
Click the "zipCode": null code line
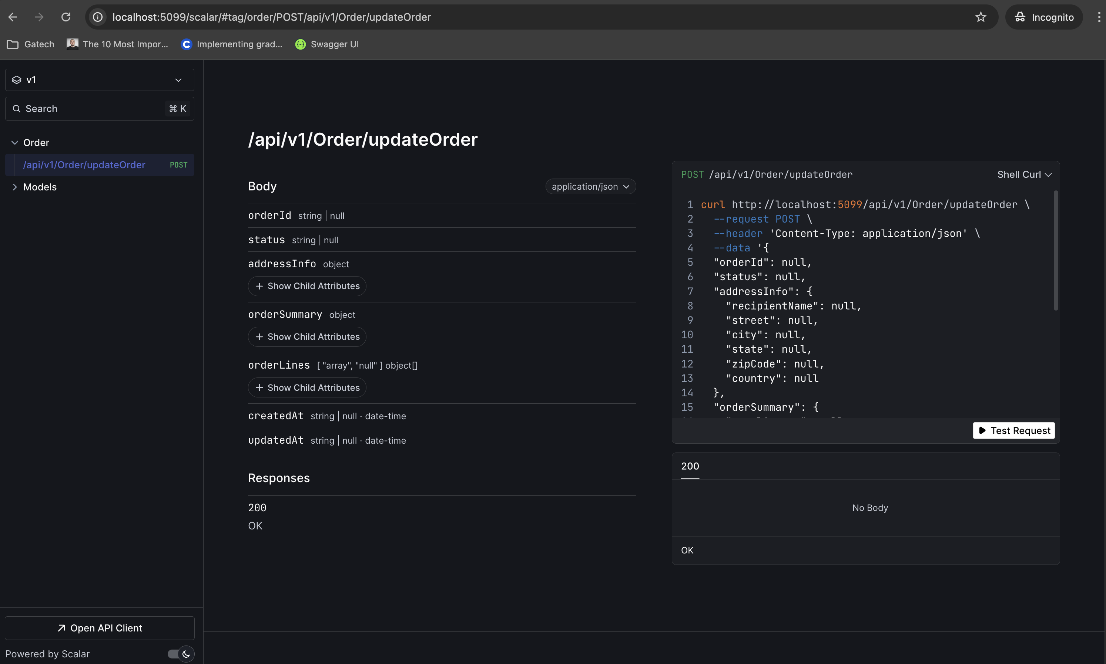tap(774, 364)
